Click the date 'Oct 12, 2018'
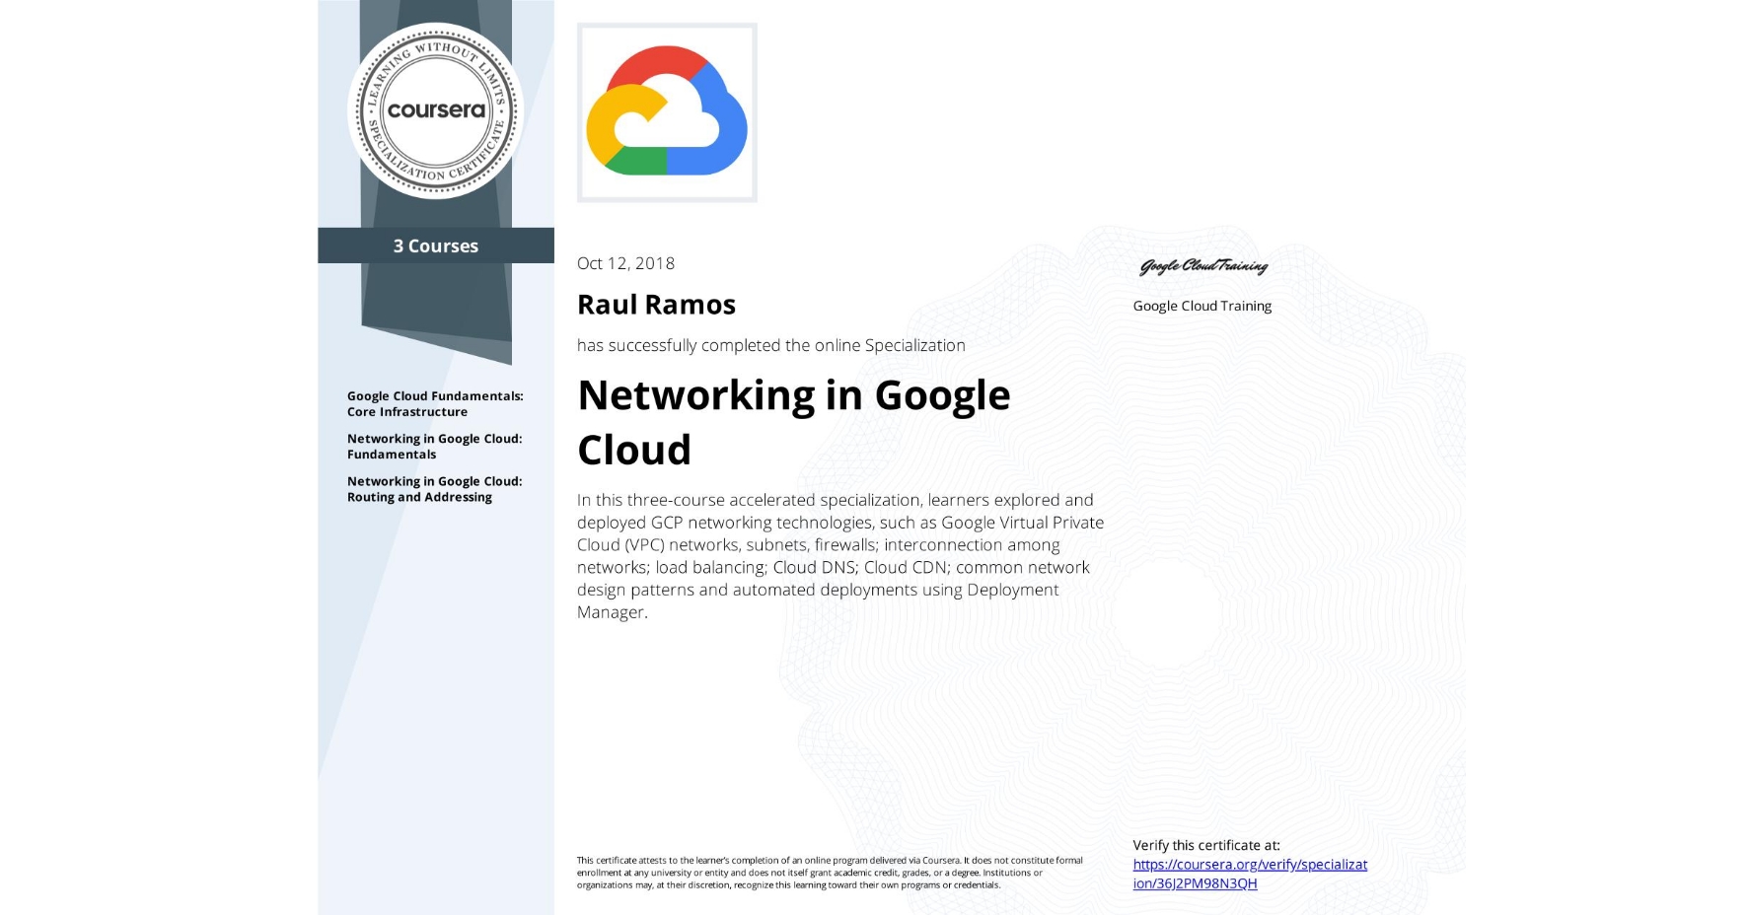This screenshot has height=915, width=1748. pyautogui.click(x=625, y=263)
